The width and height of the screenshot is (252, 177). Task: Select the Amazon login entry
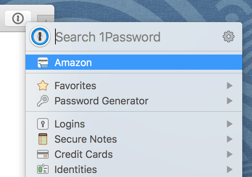point(134,62)
